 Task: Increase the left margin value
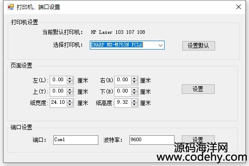(70, 78)
